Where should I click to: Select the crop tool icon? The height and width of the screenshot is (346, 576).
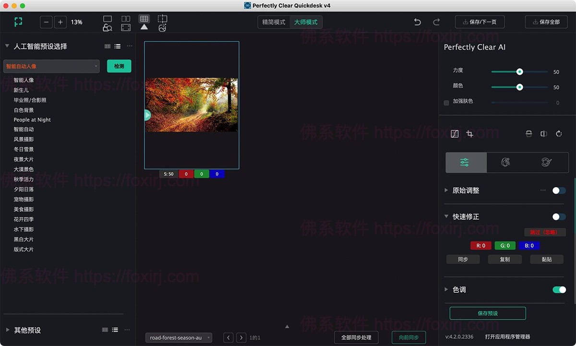coord(470,134)
